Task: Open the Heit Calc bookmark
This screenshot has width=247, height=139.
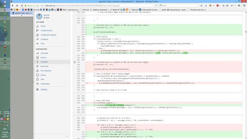Action: coord(85,10)
